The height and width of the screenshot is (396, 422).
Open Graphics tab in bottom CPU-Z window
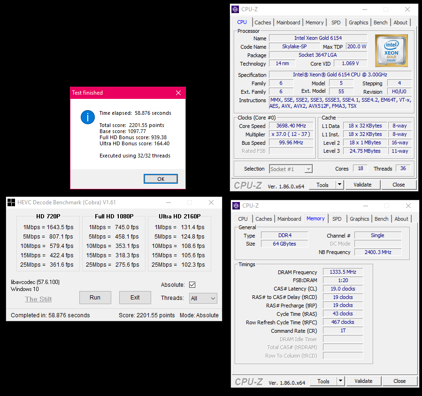359,219
